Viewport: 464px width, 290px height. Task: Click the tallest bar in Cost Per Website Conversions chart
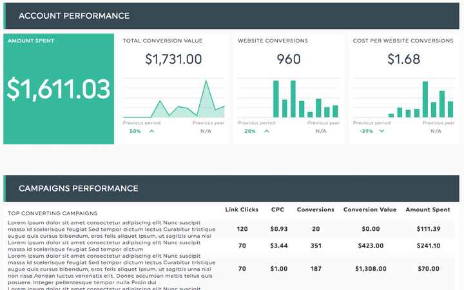pyautogui.click(x=425, y=99)
